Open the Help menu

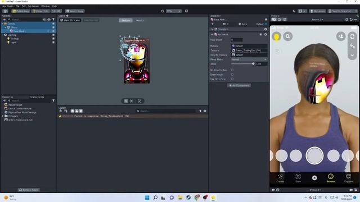click(x=55, y=6)
